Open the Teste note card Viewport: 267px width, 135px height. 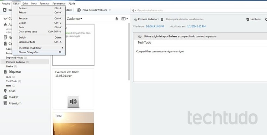pos(73,123)
